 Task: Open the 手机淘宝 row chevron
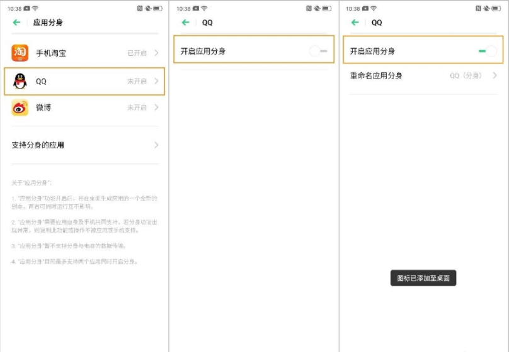[156, 53]
